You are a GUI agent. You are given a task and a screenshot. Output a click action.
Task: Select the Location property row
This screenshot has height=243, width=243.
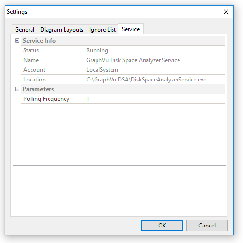click(123, 80)
